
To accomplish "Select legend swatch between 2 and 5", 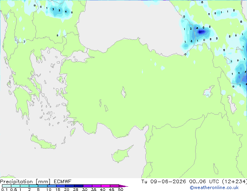I will click(34, 186).
